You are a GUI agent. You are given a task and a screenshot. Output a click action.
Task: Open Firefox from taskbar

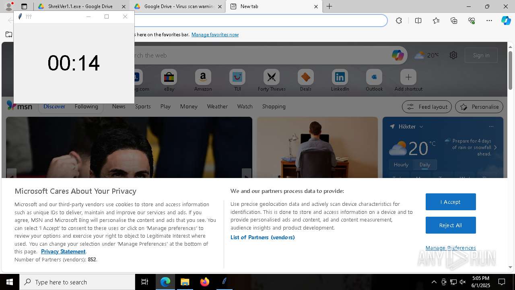(x=205, y=282)
